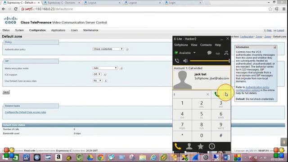
Task: Open the Applications menu
Action: pos(58,30)
